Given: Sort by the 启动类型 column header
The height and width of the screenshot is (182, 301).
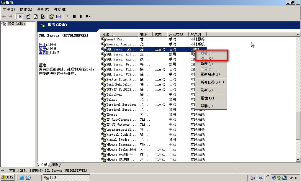Looking at the screenshot, I should coord(178,35).
